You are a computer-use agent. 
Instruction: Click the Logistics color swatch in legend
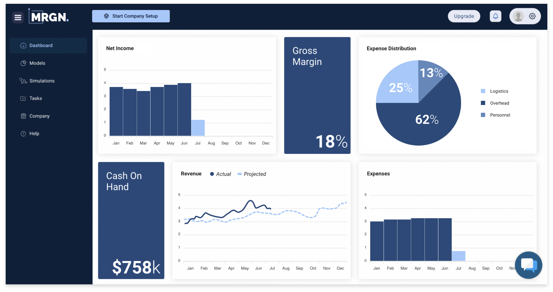483,91
